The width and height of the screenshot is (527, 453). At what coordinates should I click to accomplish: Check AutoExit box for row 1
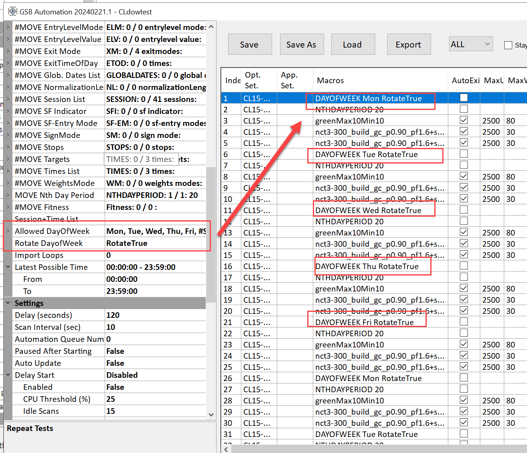coord(463,98)
